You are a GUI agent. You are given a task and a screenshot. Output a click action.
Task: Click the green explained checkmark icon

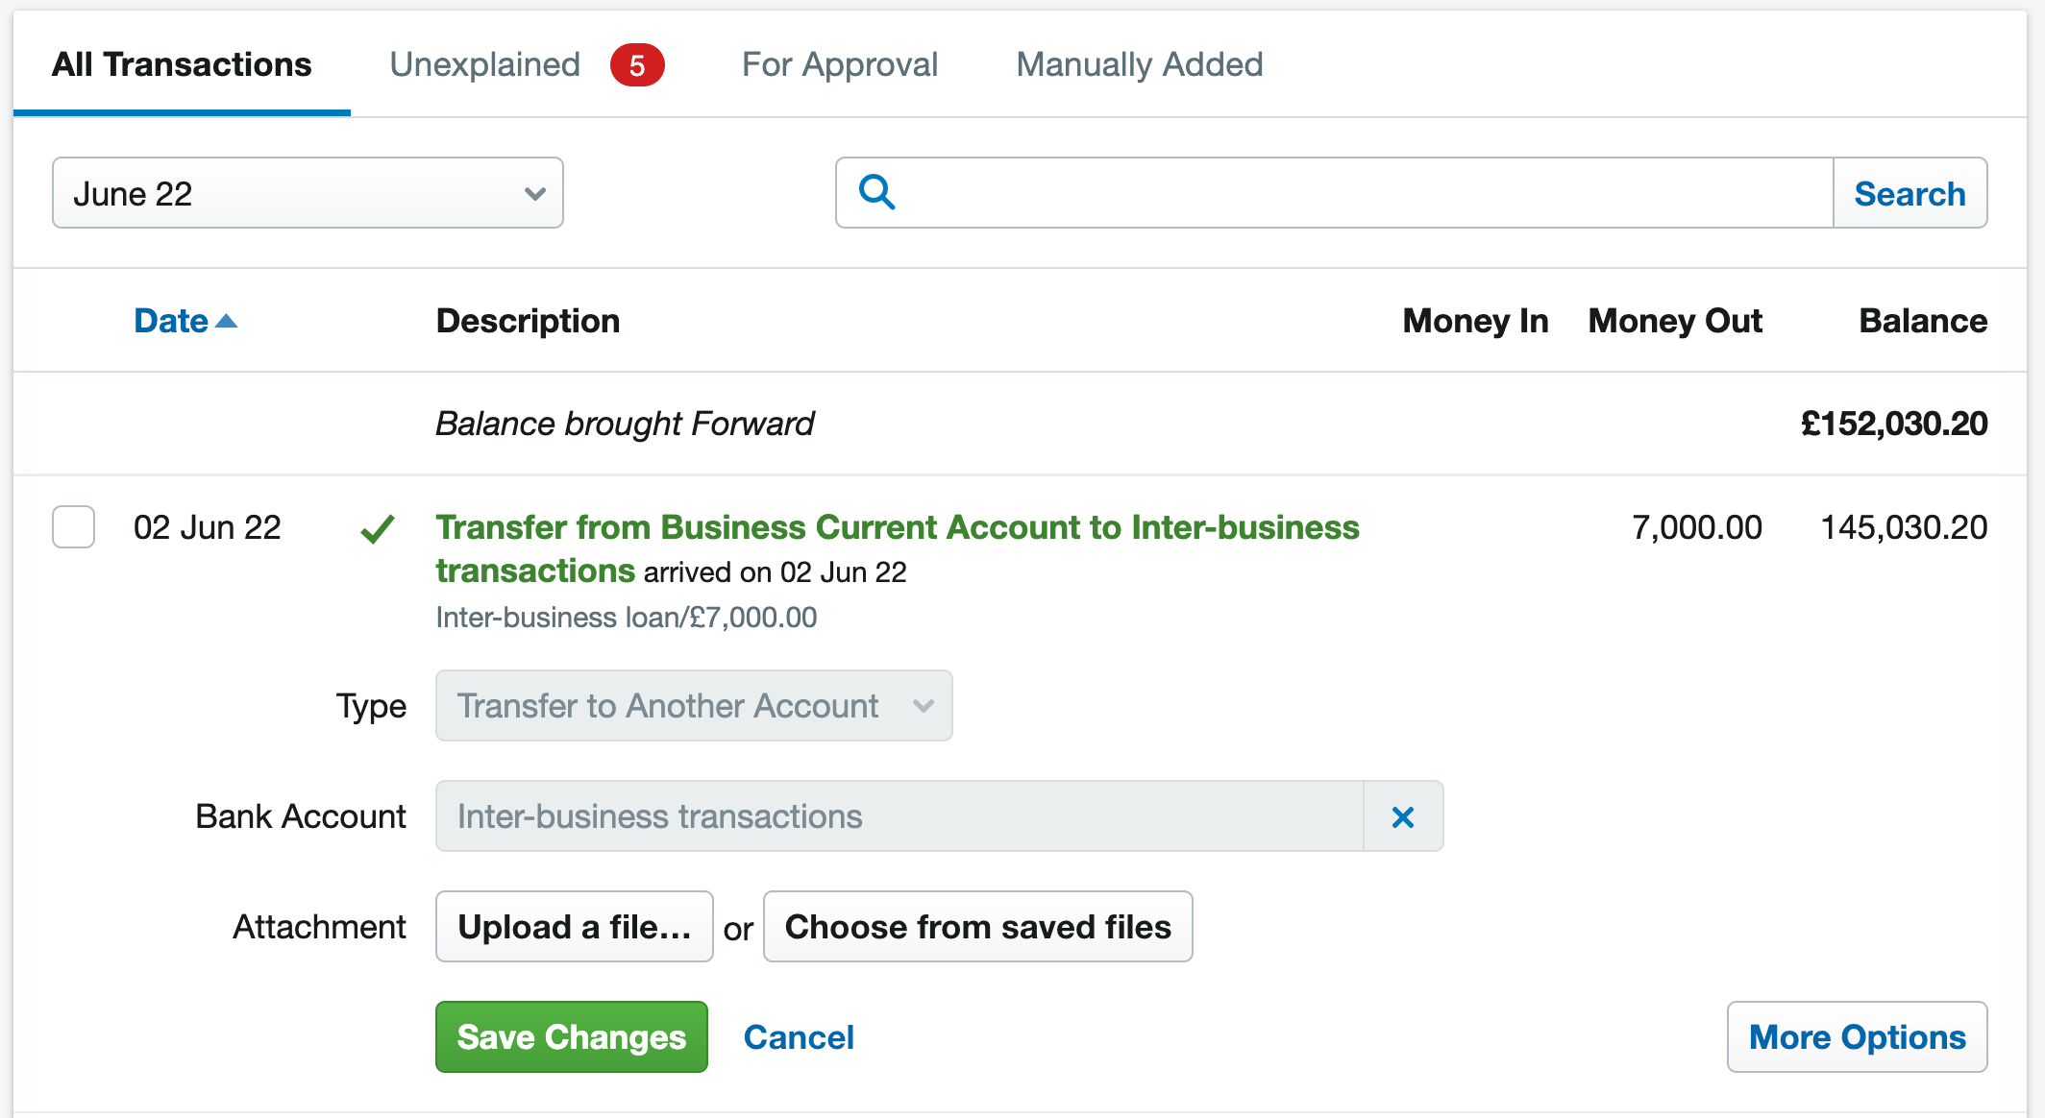(378, 528)
